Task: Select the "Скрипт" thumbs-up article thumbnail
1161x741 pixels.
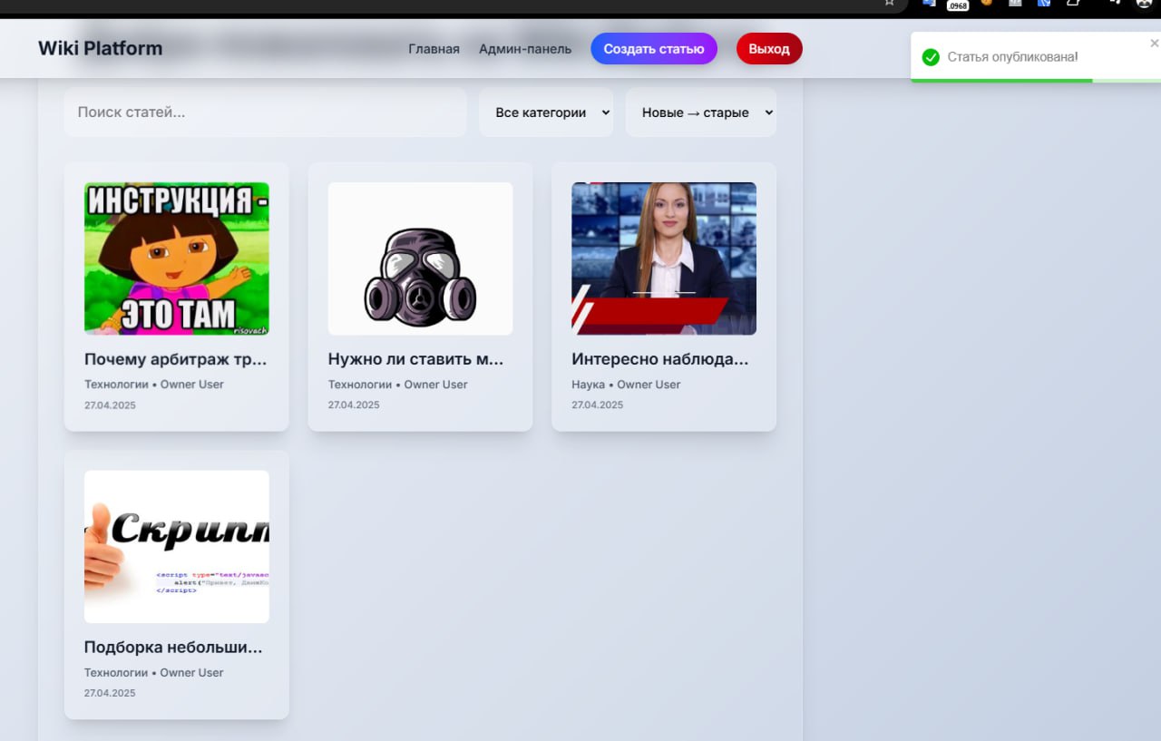Action: [x=177, y=547]
